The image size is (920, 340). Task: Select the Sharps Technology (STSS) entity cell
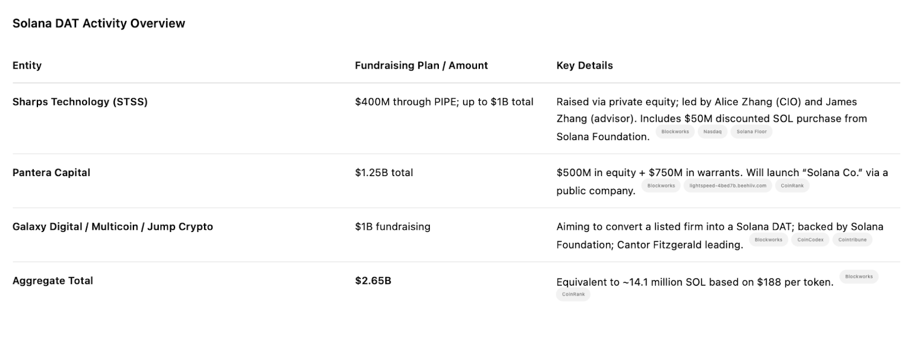click(x=80, y=102)
